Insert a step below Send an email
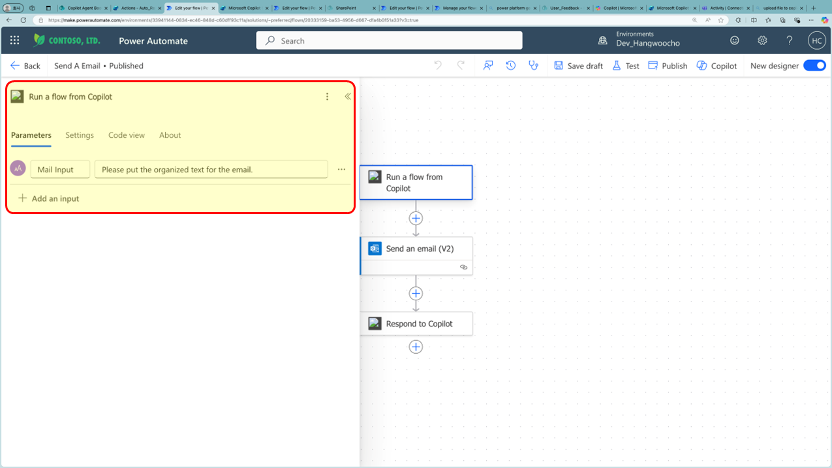 (416, 293)
